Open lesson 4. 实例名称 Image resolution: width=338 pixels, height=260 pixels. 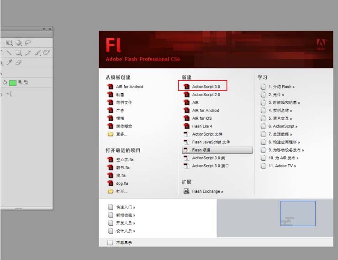276,111
